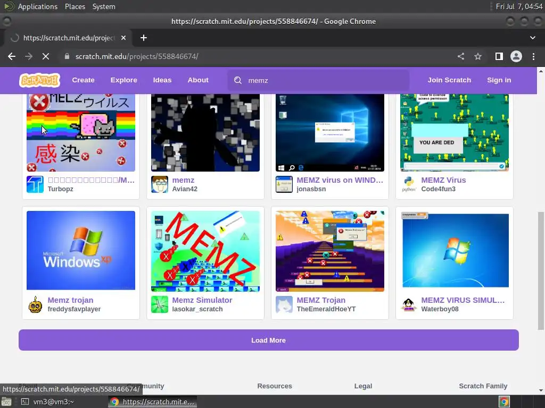Click the share page icon
This screenshot has width=545, height=408.
click(461, 56)
